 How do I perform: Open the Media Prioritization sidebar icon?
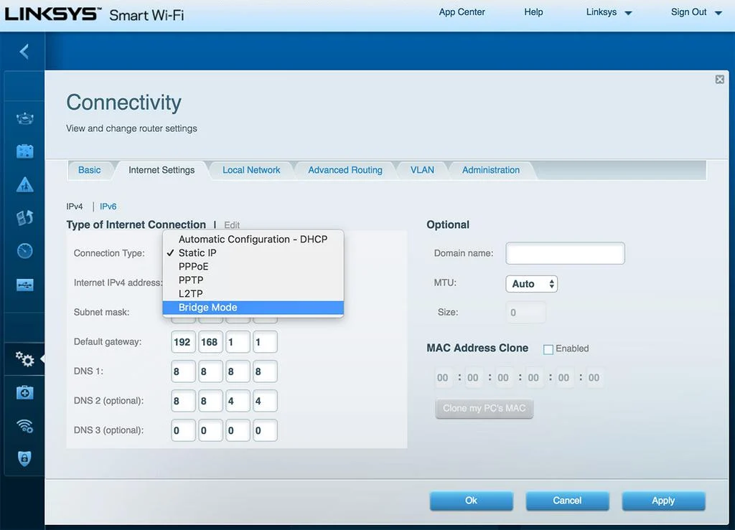(25, 218)
